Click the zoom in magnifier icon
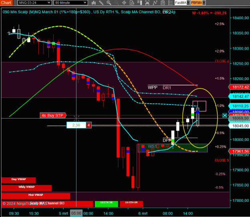The image size is (250, 217). pyautogui.click(x=109, y=3)
